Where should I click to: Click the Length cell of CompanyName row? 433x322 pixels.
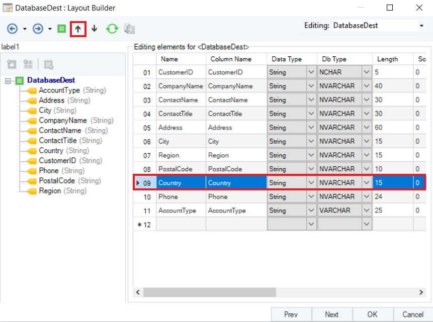coord(392,86)
